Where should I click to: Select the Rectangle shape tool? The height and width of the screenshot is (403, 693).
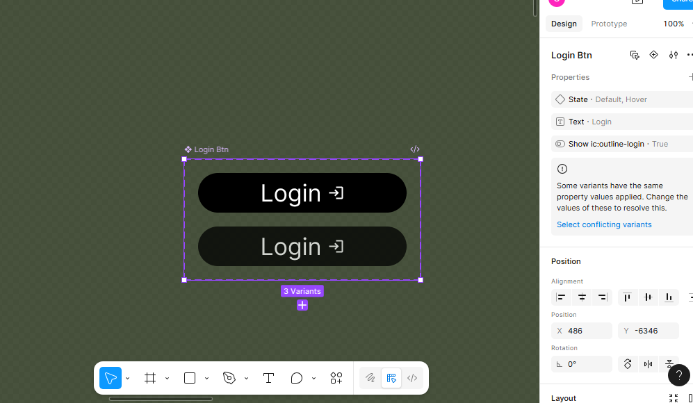(x=190, y=378)
